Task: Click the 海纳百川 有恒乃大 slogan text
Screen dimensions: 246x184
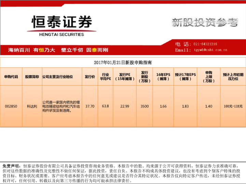Action: (31, 50)
